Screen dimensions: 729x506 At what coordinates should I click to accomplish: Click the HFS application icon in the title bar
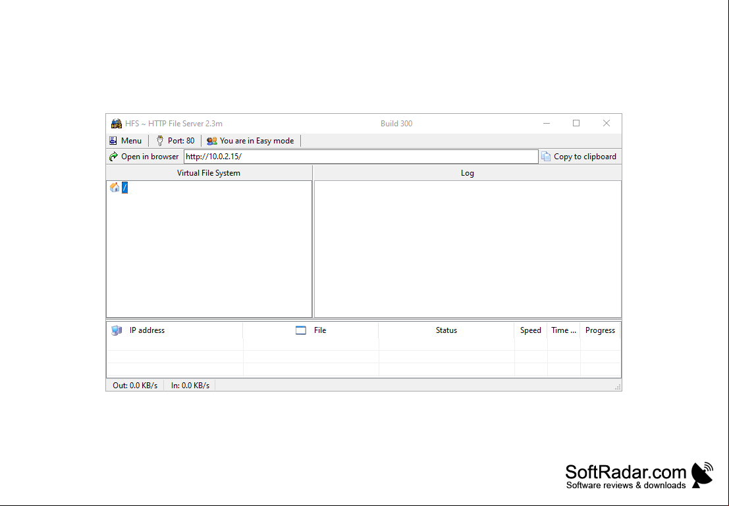click(116, 124)
